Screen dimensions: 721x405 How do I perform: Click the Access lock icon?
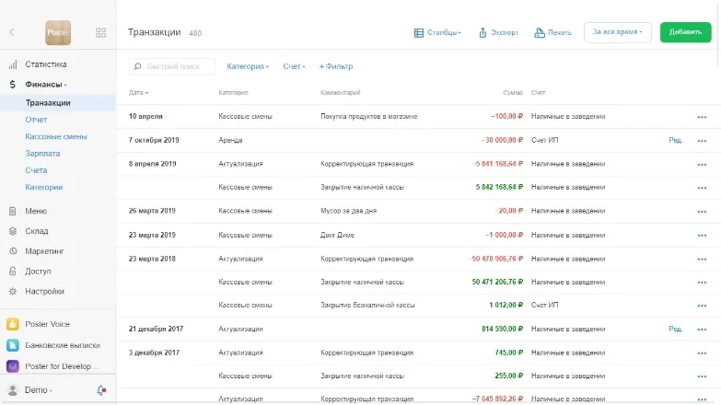coord(13,272)
